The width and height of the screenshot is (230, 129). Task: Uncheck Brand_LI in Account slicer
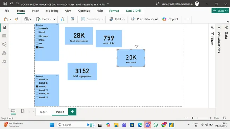pos(37,86)
